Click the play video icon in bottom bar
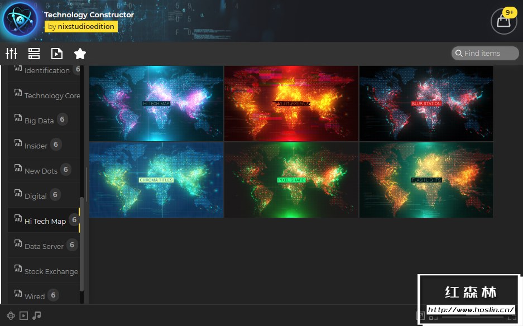The image size is (523, 326). click(23, 315)
